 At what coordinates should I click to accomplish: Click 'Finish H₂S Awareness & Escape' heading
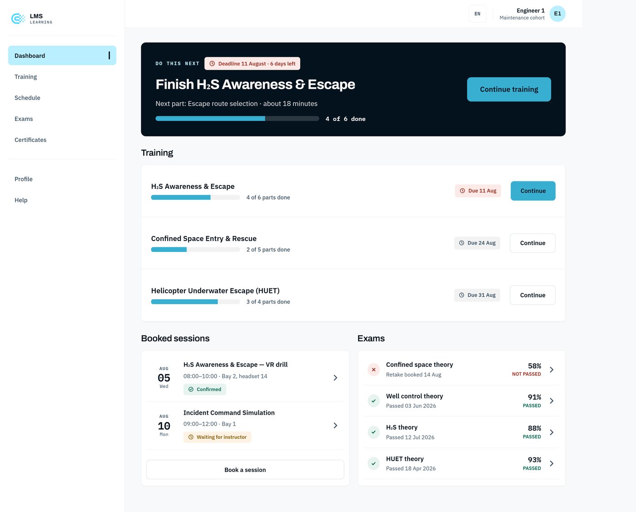click(x=255, y=85)
